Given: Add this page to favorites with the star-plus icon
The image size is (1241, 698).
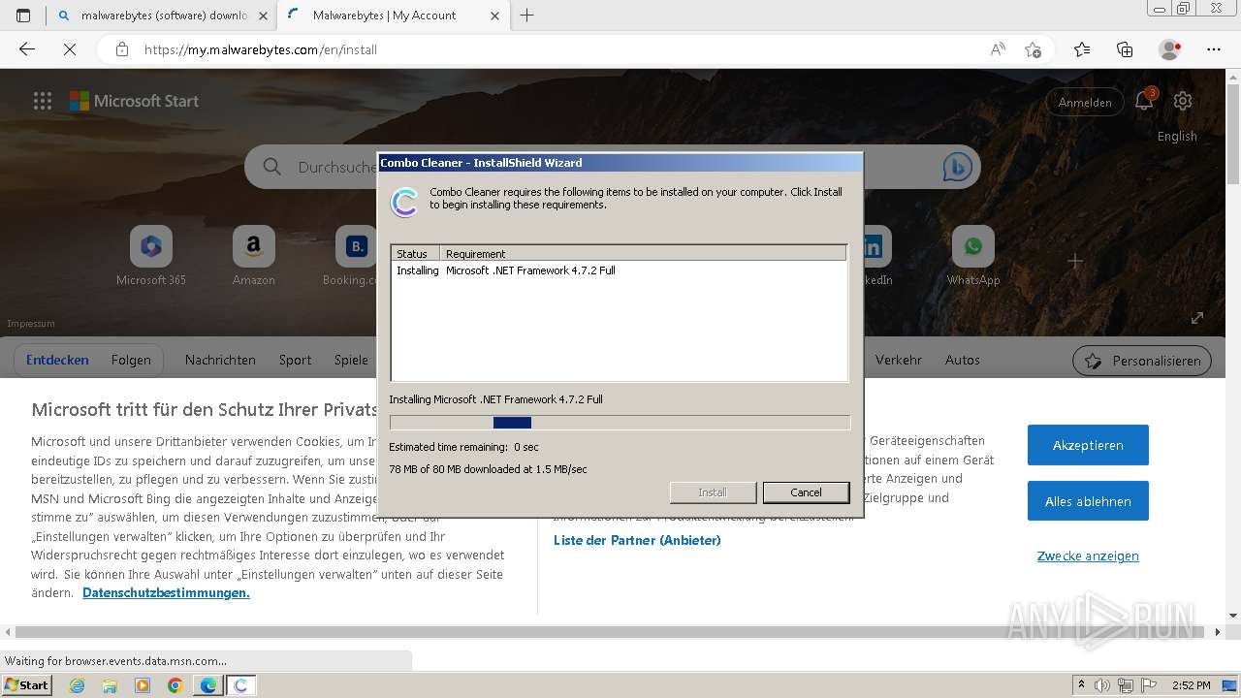Looking at the screenshot, I should 1034,49.
